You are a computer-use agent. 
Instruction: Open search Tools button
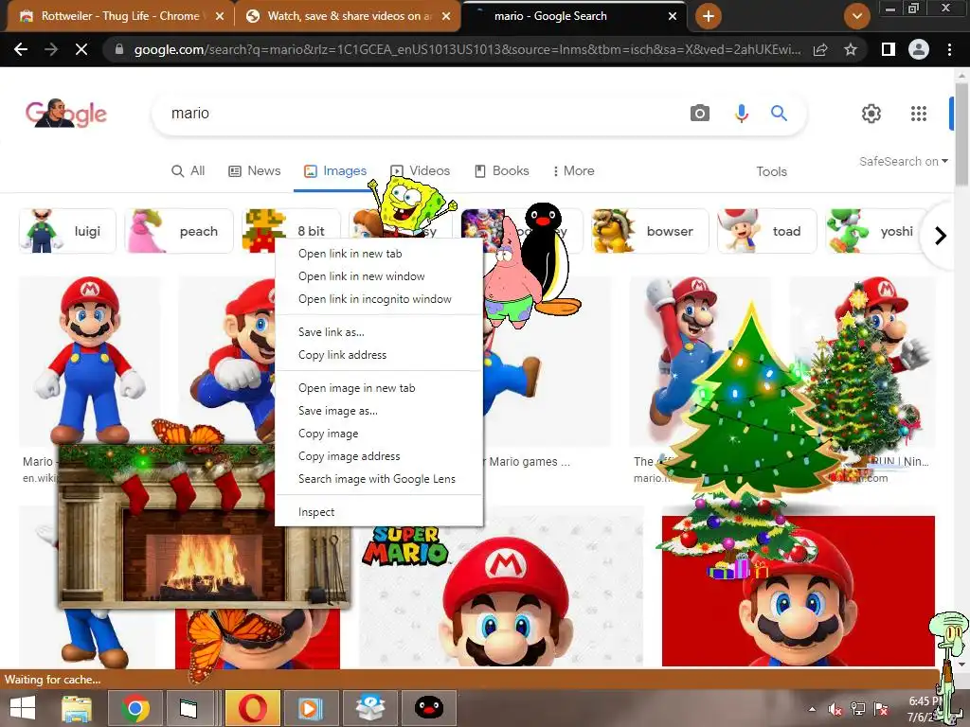pyautogui.click(x=771, y=171)
